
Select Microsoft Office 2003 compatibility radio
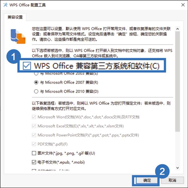(36, 73)
